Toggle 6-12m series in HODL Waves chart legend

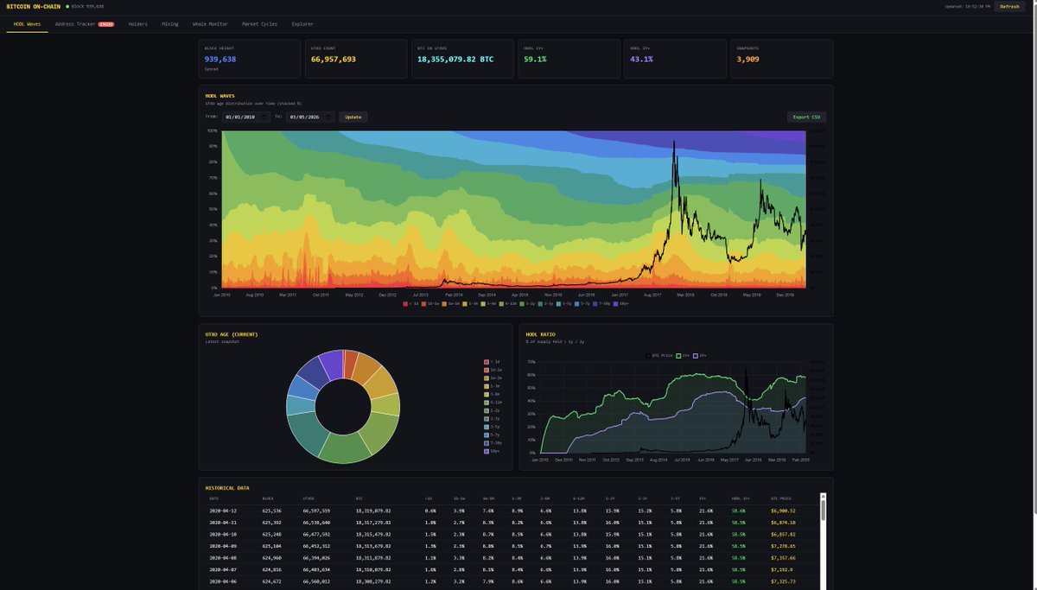point(509,303)
